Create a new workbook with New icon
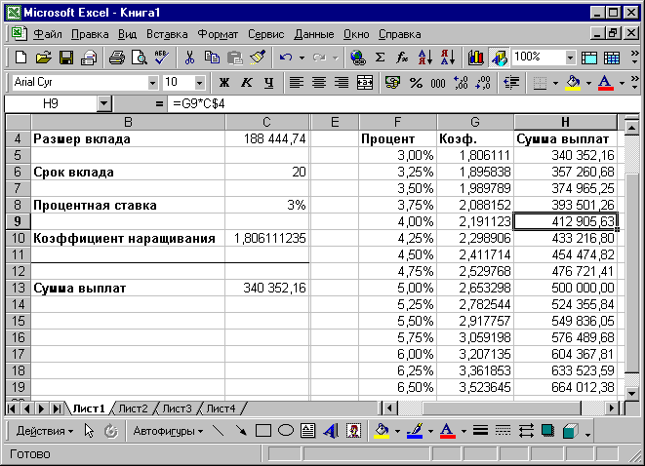The width and height of the screenshot is (645, 466). [x=20, y=58]
